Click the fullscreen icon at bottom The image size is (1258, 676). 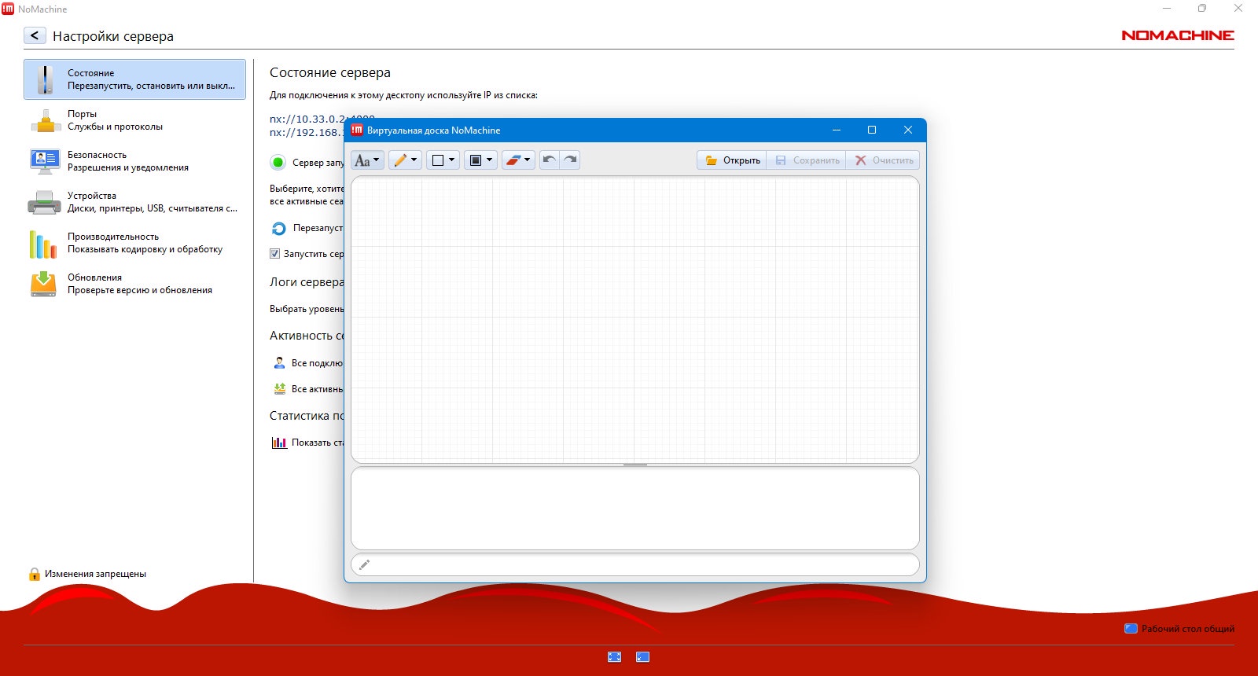615,657
